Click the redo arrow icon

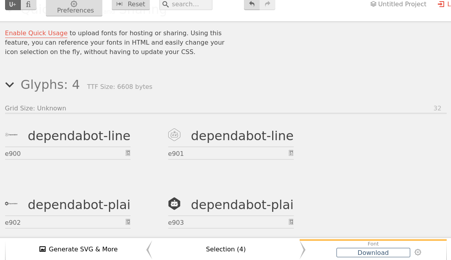[267, 4]
